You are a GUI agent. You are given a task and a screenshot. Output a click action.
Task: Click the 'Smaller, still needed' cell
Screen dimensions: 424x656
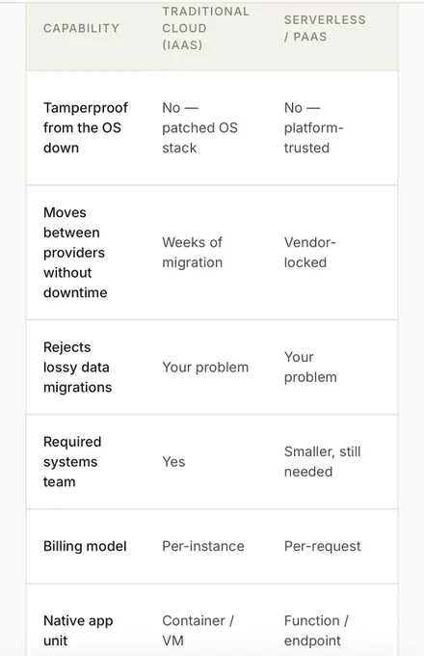click(x=322, y=461)
